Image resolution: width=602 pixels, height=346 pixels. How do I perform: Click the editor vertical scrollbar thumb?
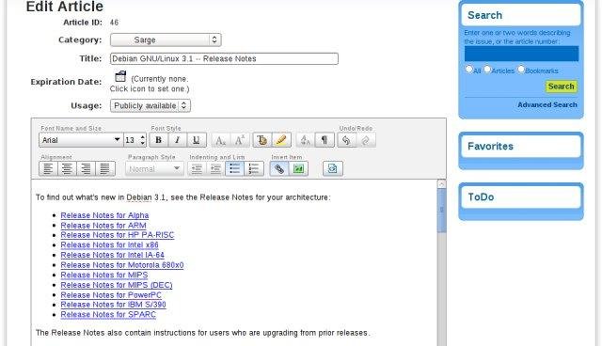(441, 210)
